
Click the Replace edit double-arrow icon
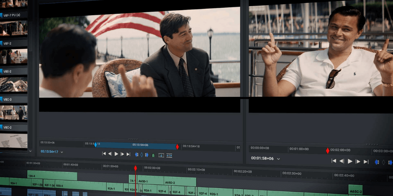(x=169, y=156)
